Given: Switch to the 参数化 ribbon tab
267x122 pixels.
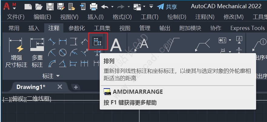Looking at the screenshot, I should pyautogui.click(x=77, y=28).
